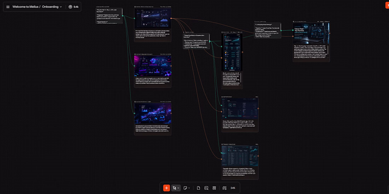Go to the Welcome to Melius breadcrumb
The image size is (389, 194).
point(25,7)
